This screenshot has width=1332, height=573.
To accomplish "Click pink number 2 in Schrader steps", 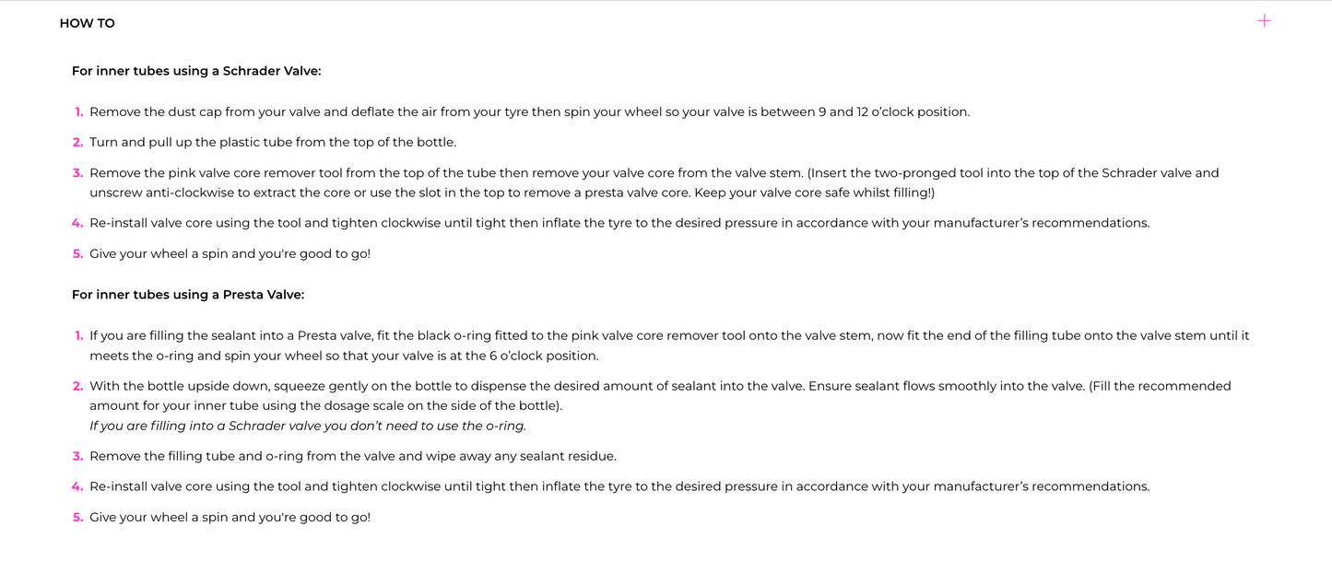I will point(77,143).
